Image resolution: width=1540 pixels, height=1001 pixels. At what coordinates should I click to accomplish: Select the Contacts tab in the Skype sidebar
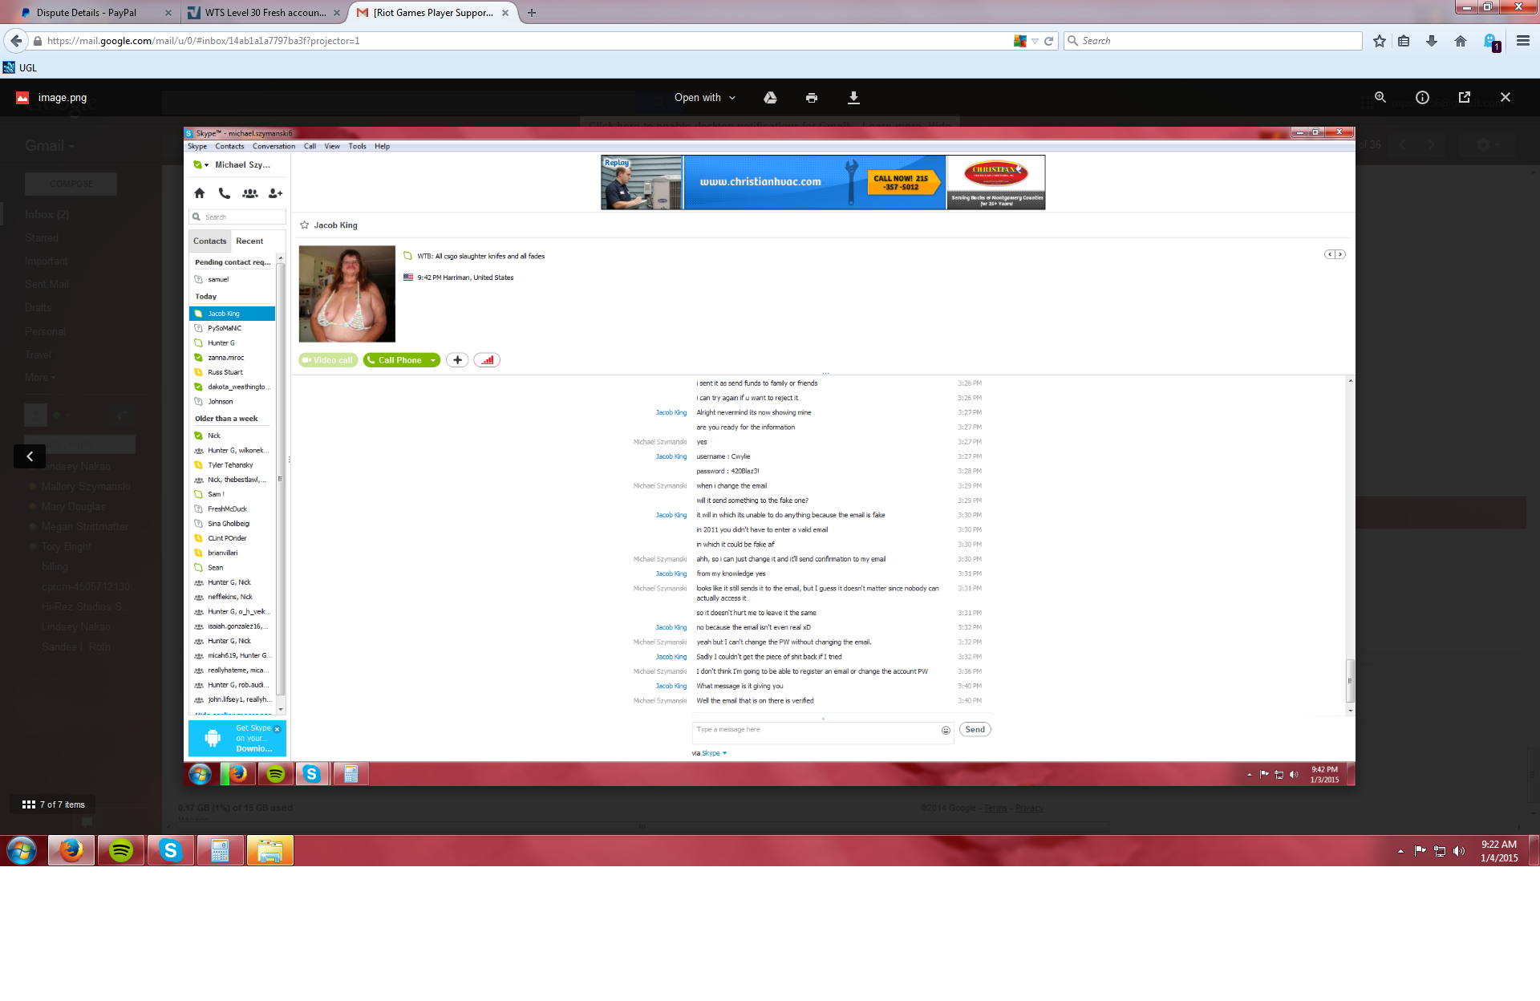coord(210,241)
